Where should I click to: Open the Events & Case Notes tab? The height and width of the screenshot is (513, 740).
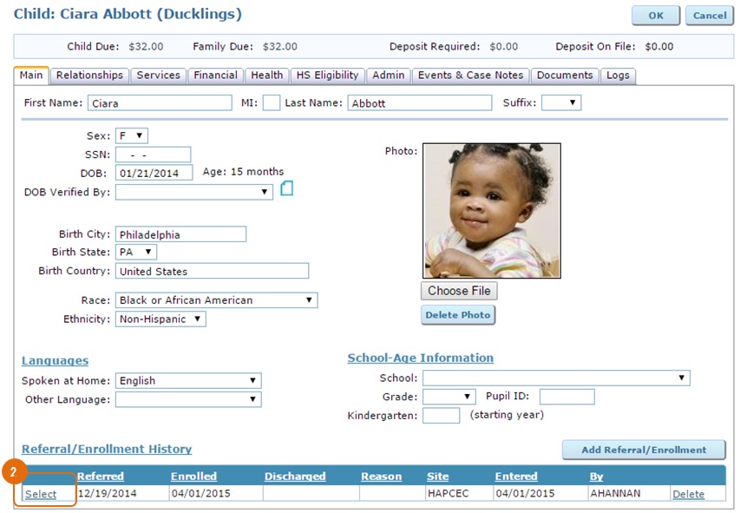pos(470,76)
